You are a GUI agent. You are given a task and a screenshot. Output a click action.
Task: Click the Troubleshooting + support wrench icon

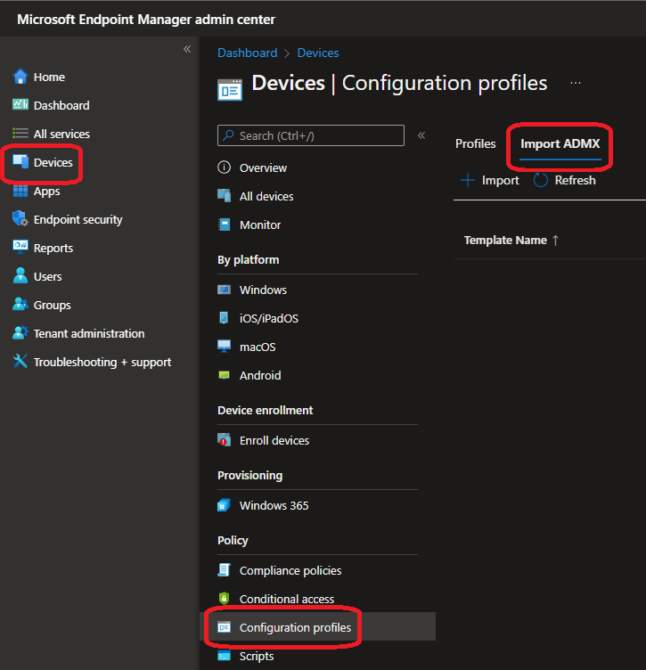point(20,362)
